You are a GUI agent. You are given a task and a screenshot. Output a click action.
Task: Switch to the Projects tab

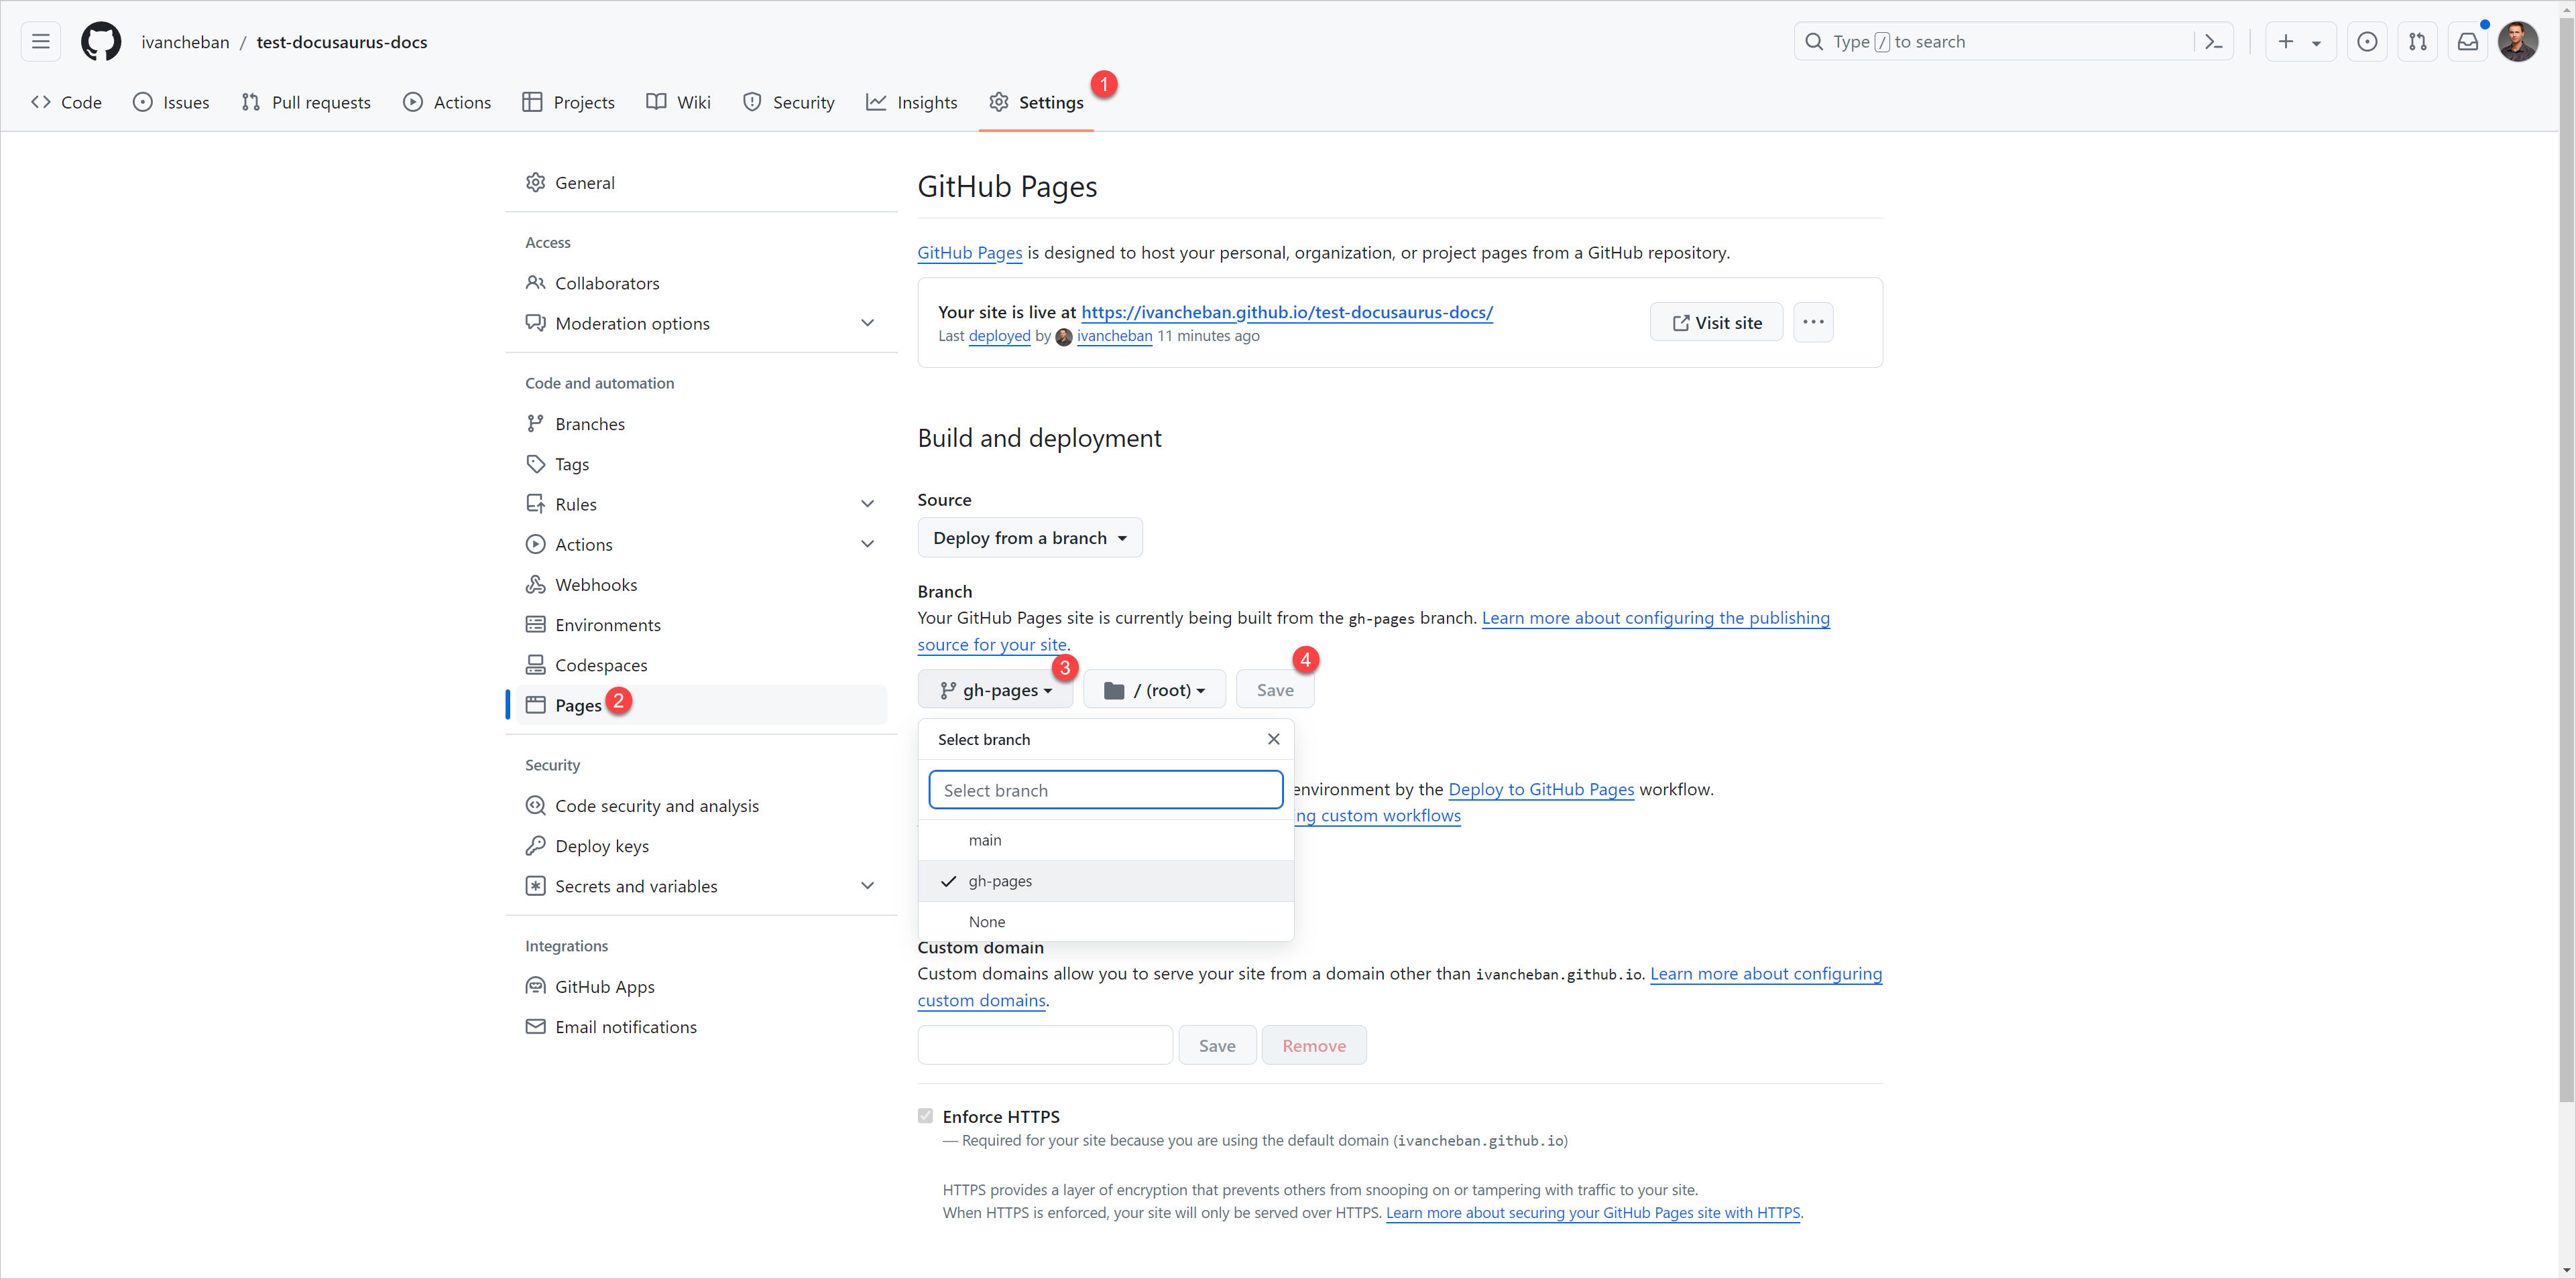(x=569, y=102)
